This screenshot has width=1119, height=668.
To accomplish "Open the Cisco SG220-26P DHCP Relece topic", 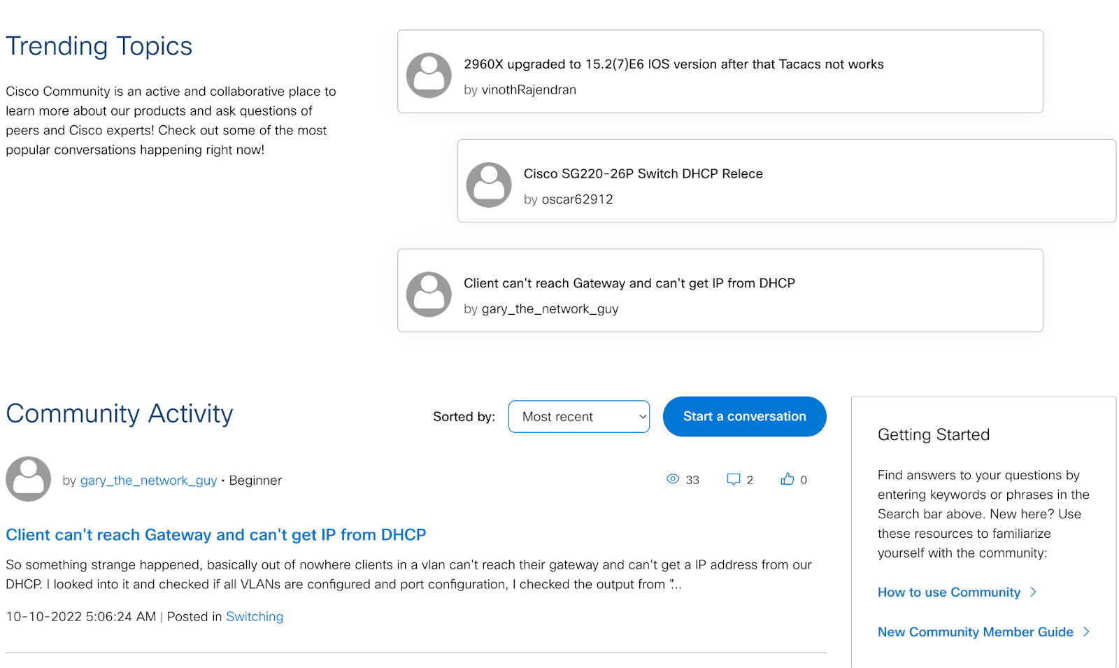I will (643, 173).
